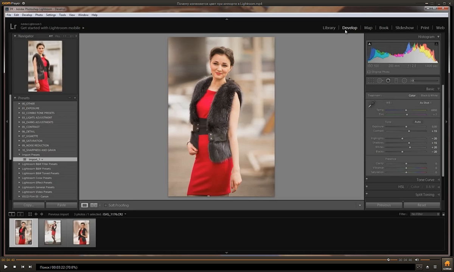The height and width of the screenshot is (272, 454).
Task: Open the Before/After view options arrow
Action: [100, 205]
